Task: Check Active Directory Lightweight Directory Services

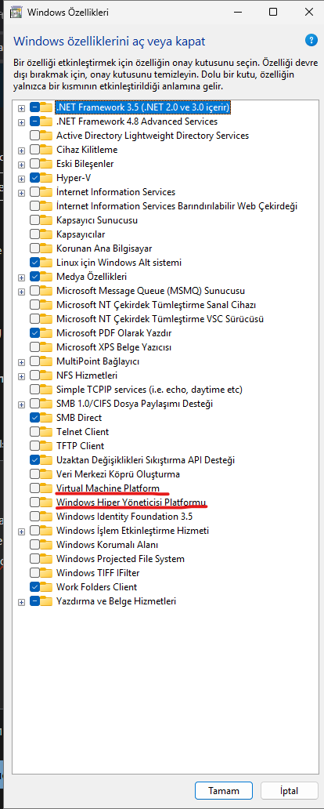Action: [x=34, y=136]
